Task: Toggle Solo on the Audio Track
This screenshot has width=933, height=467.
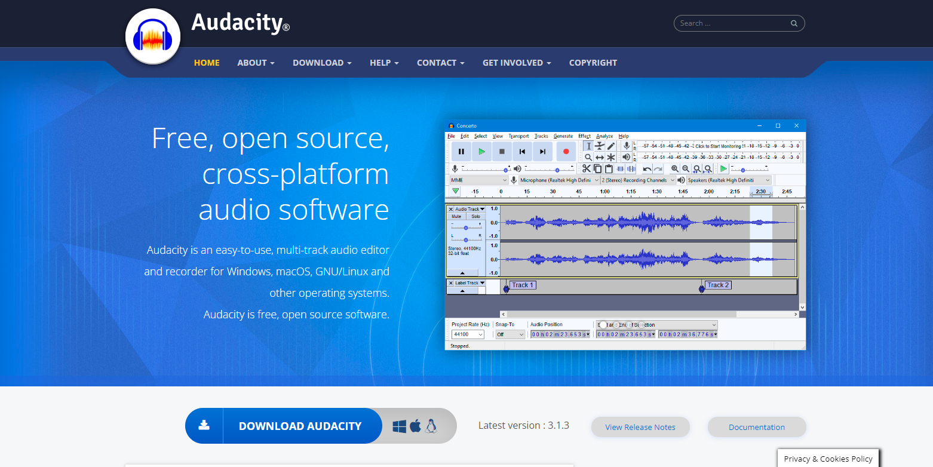Action: [475, 216]
